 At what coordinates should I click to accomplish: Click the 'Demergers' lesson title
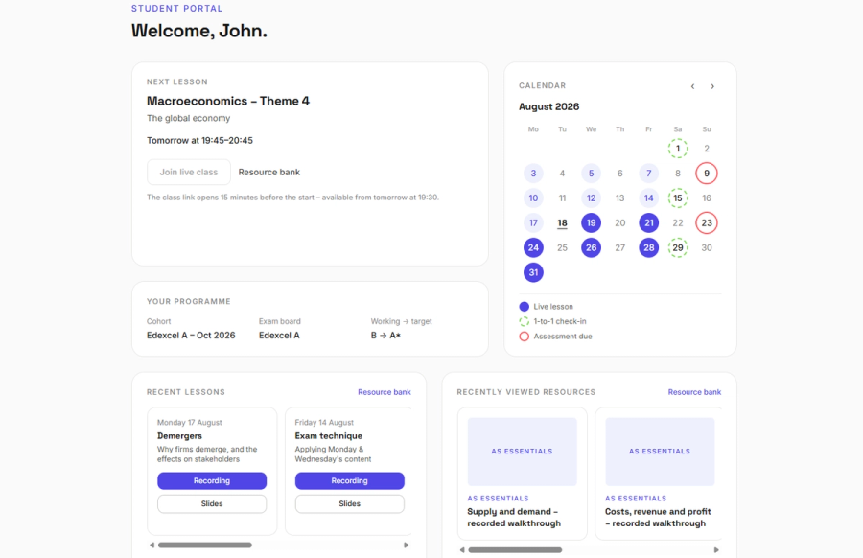179,436
